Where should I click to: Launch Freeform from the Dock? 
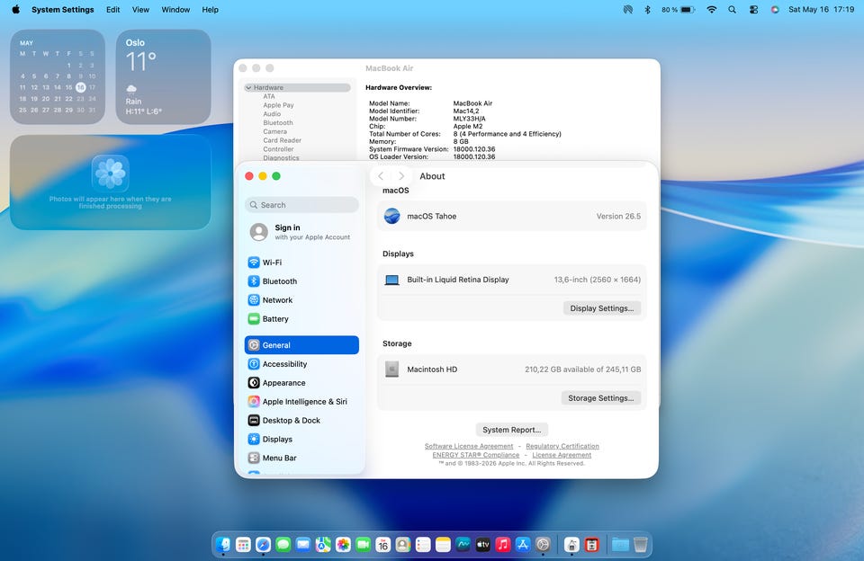pyautogui.click(x=463, y=545)
